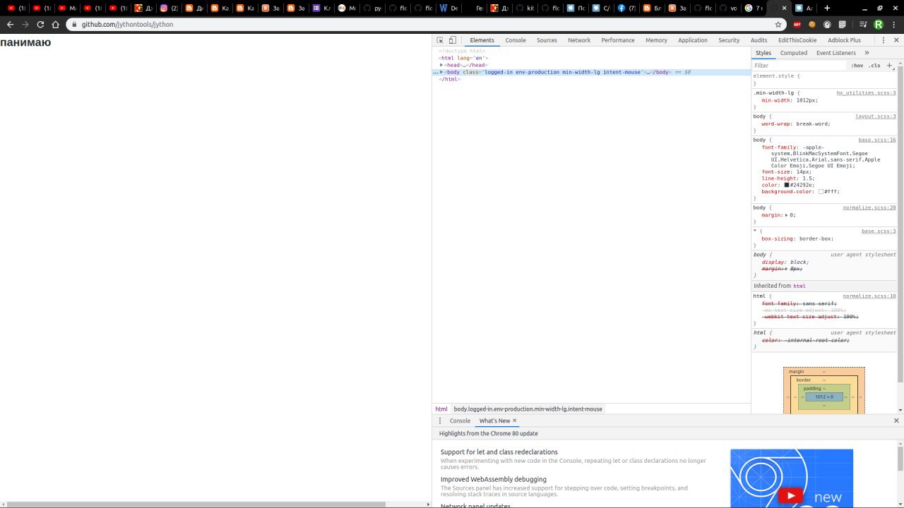
Task: Open the base.scss:16 source link
Action: [x=877, y=140]
